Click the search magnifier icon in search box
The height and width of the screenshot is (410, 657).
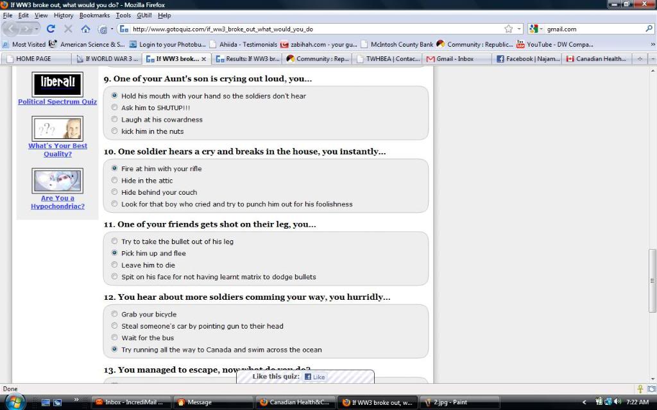coord(649,29)
